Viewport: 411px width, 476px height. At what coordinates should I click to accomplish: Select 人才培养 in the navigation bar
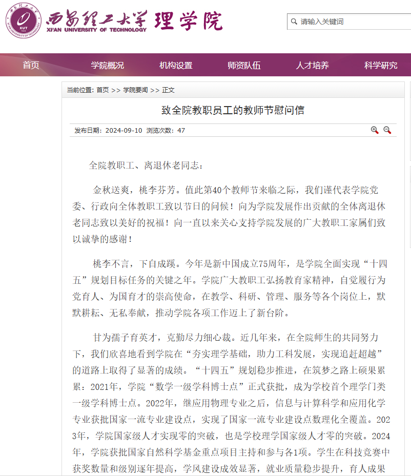click(x=313, y=65)
